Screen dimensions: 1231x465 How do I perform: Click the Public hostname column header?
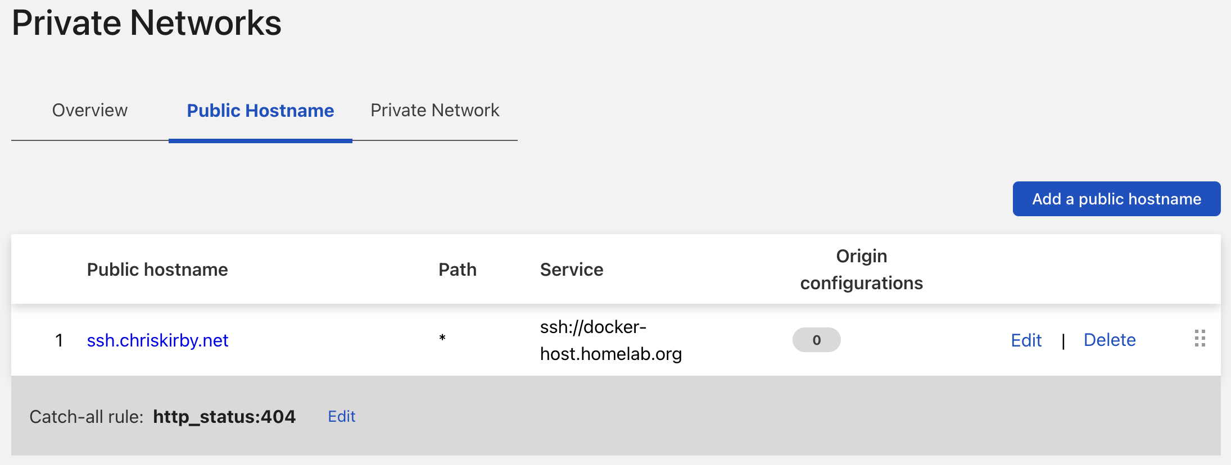pyautogui.click(x=157, y=270)
